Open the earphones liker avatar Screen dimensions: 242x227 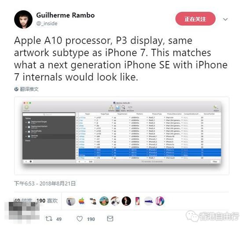click(115, 201)
